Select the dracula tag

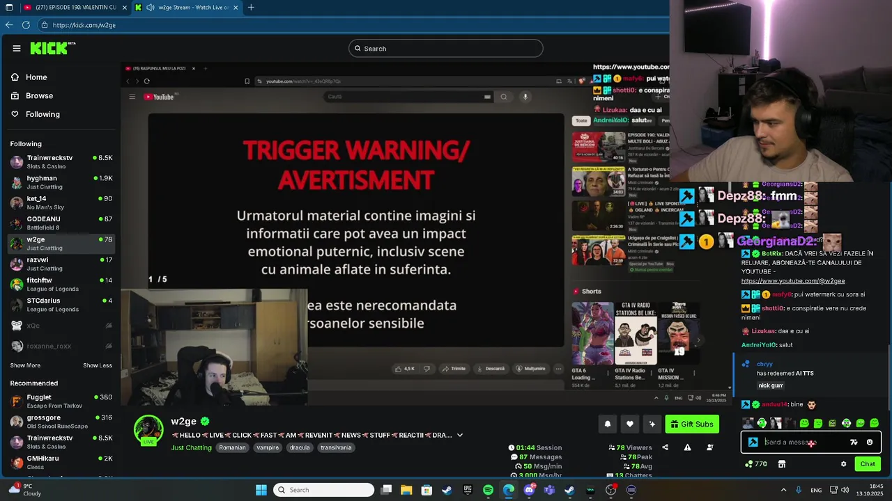tap(300, 447)
